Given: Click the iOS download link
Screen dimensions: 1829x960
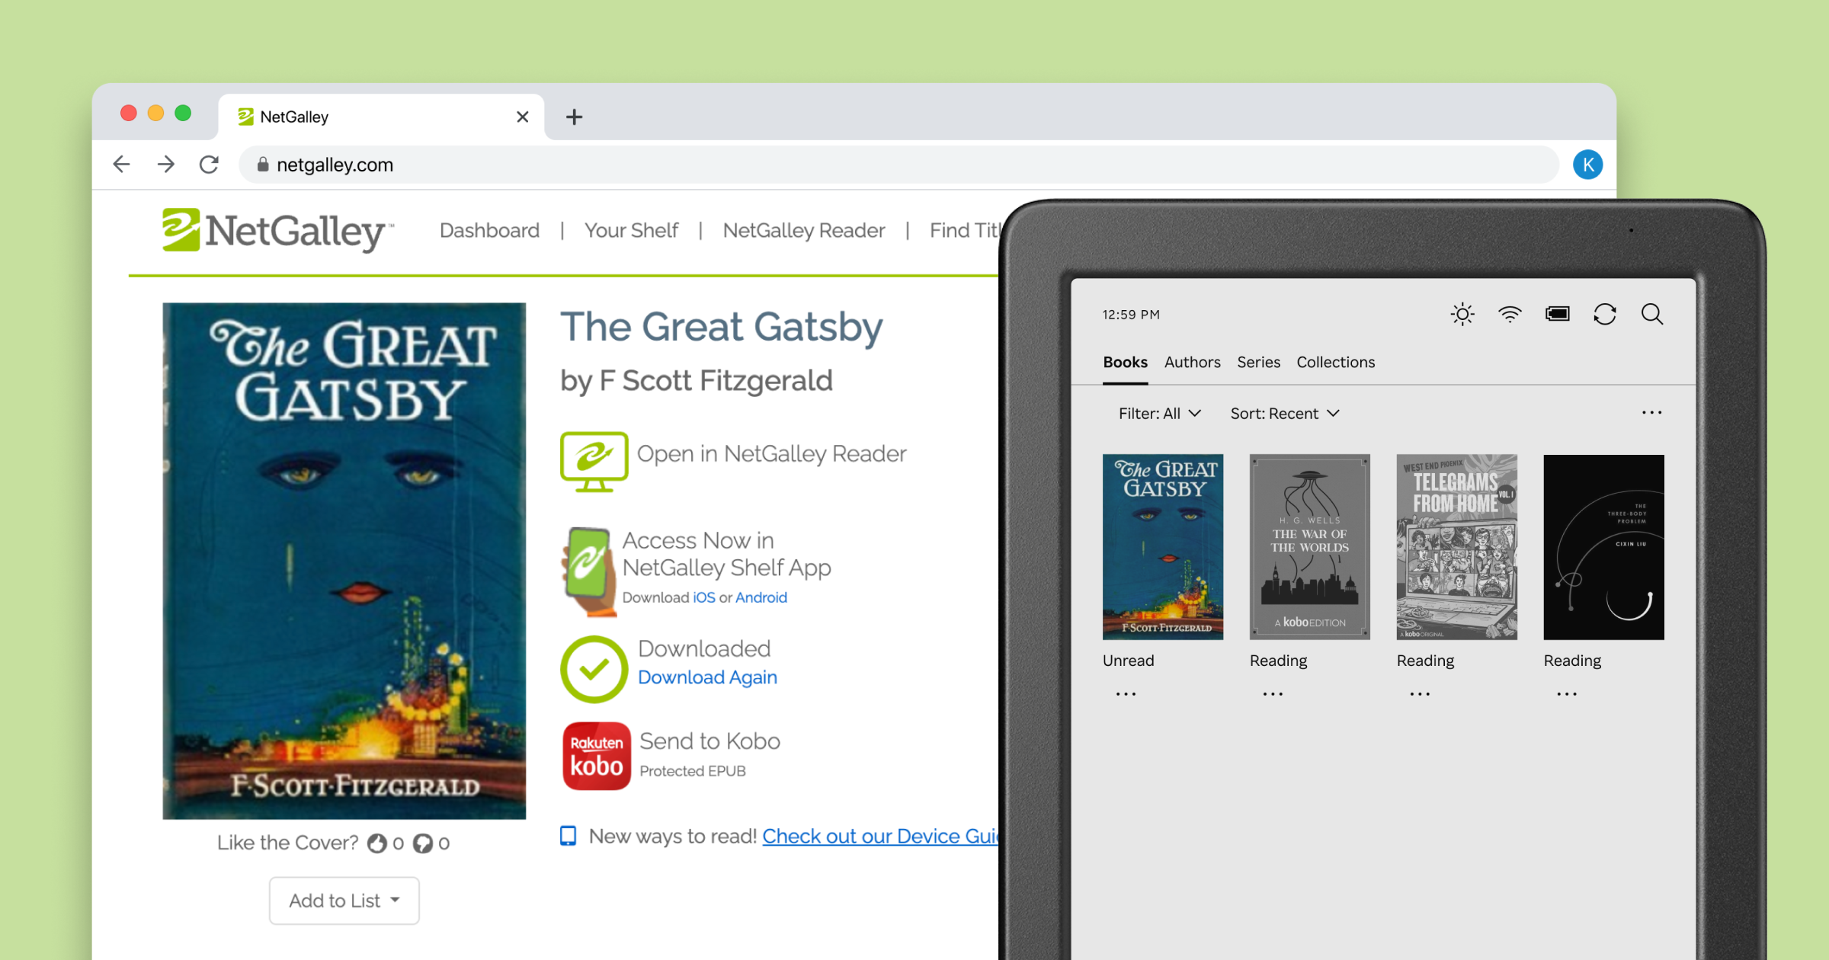Looking at the screenshot, I should (704, 598).
